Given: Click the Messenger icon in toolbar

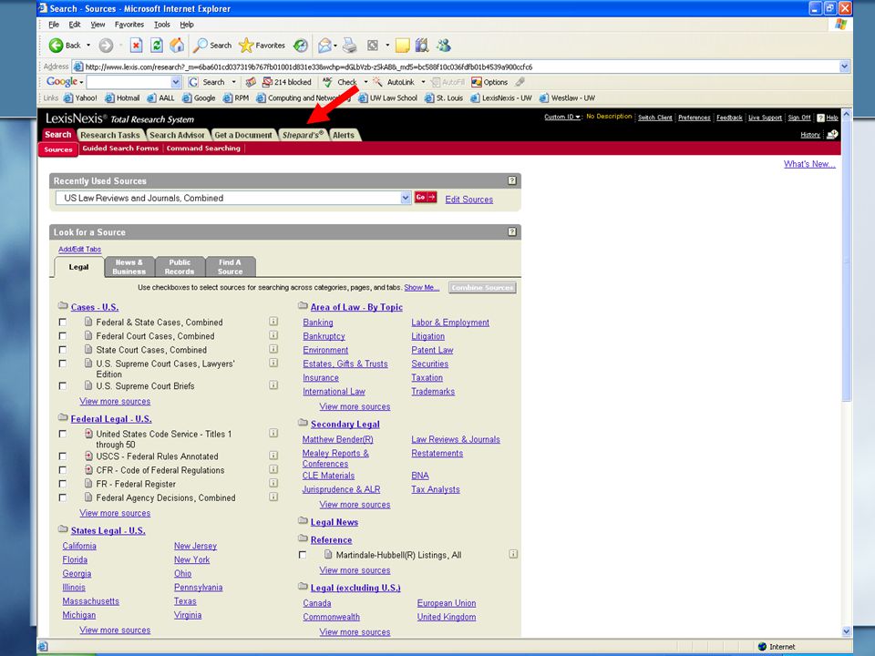Looking at the screenshot, I should coord(444,46).
